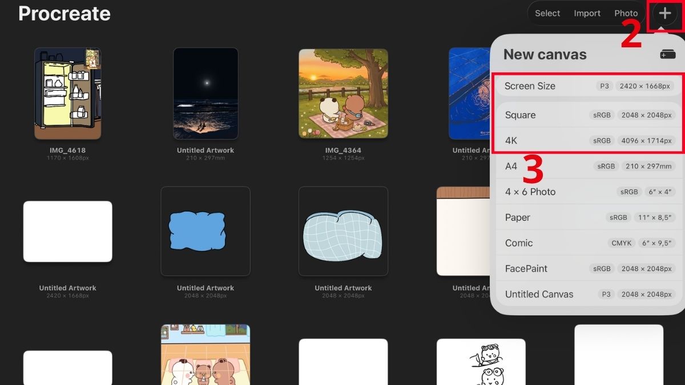Open the Photo option
The image size is (685, 385).
626,13
